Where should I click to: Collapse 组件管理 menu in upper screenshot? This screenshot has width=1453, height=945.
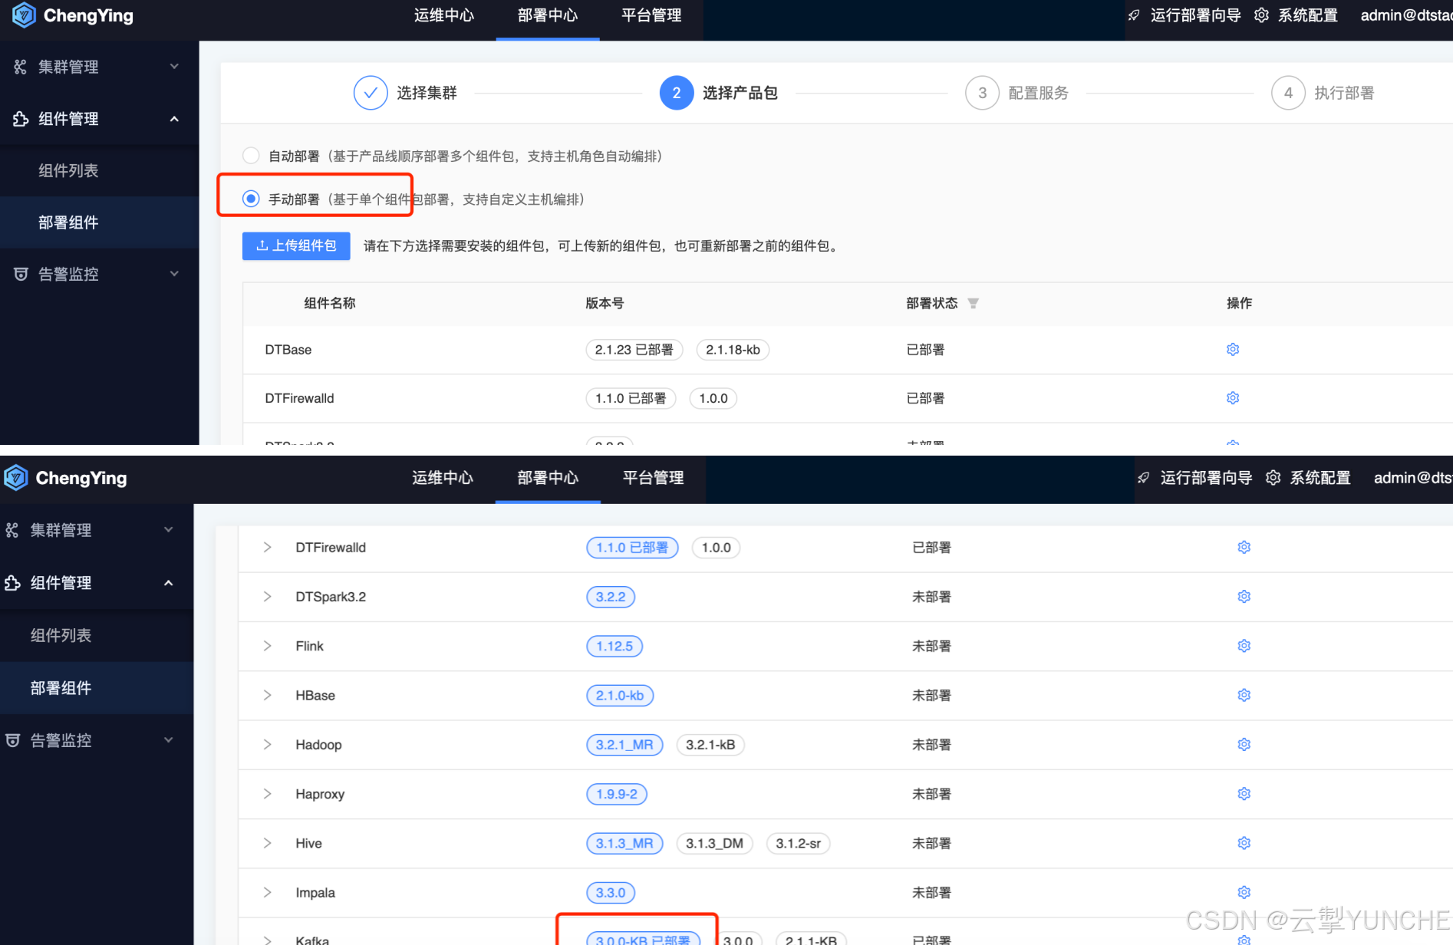click(x=100, y=119)
